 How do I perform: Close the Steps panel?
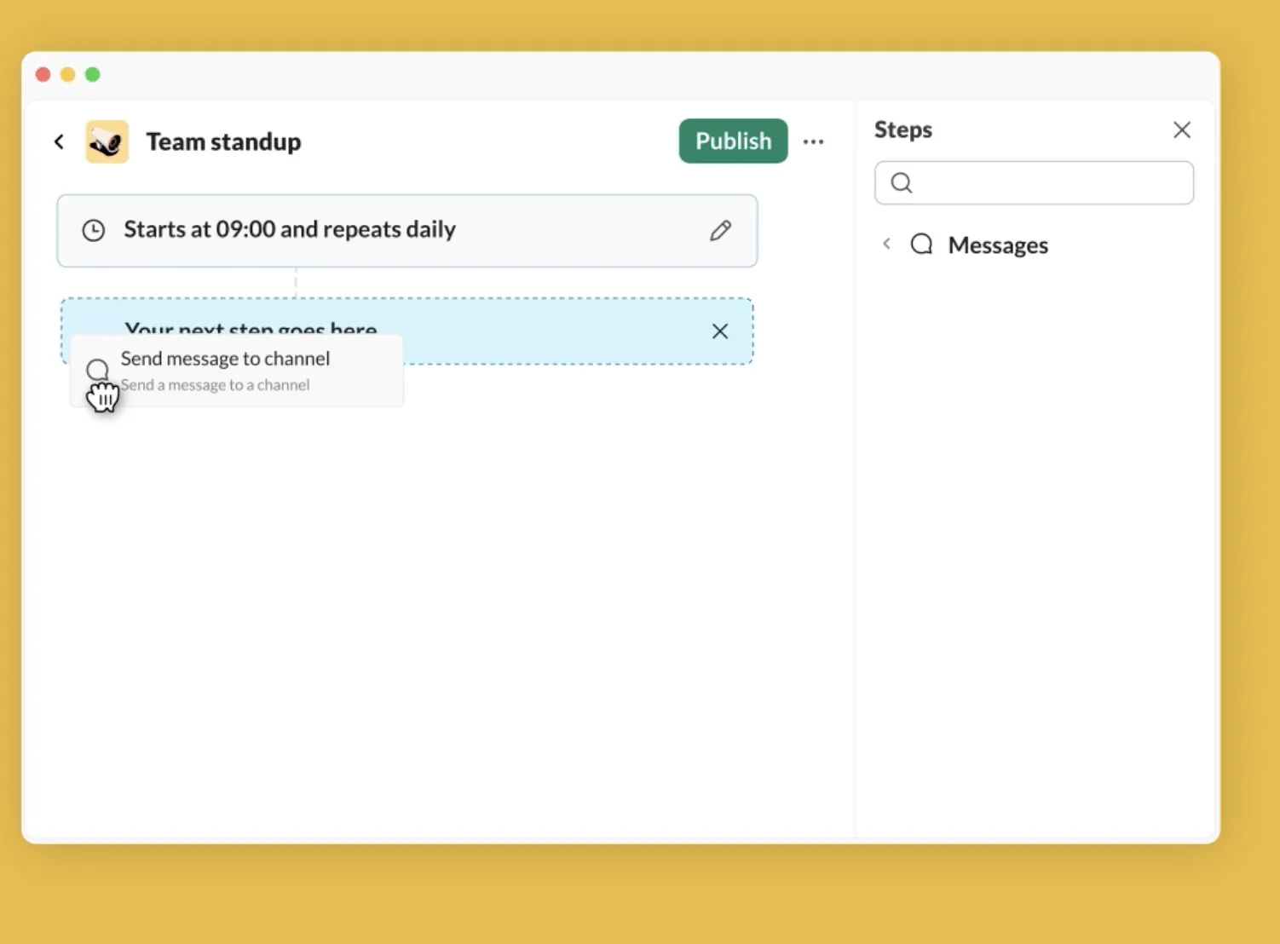[x=1181, y=130]
